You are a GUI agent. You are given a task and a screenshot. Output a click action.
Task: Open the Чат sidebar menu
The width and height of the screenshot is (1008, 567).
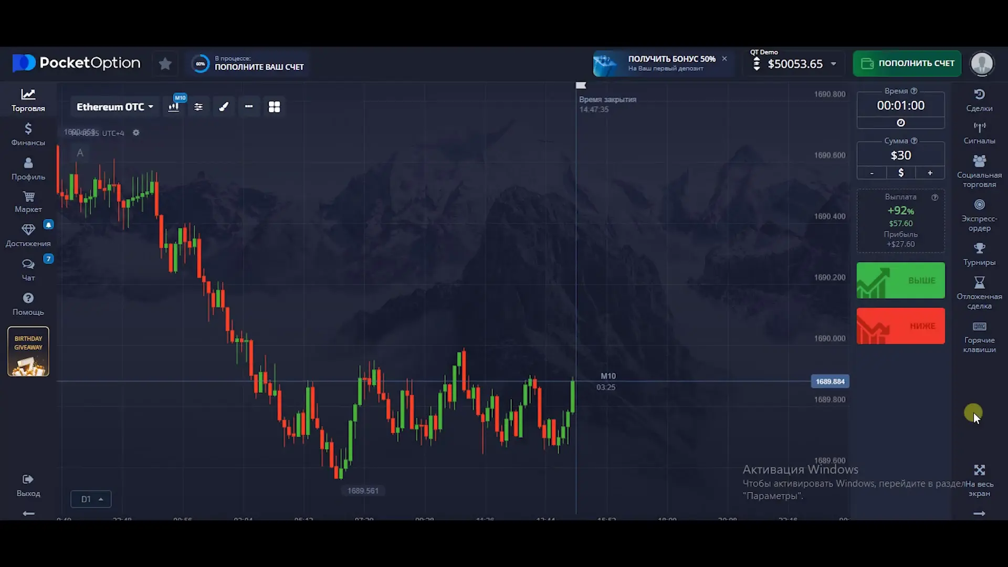point(28,269)
